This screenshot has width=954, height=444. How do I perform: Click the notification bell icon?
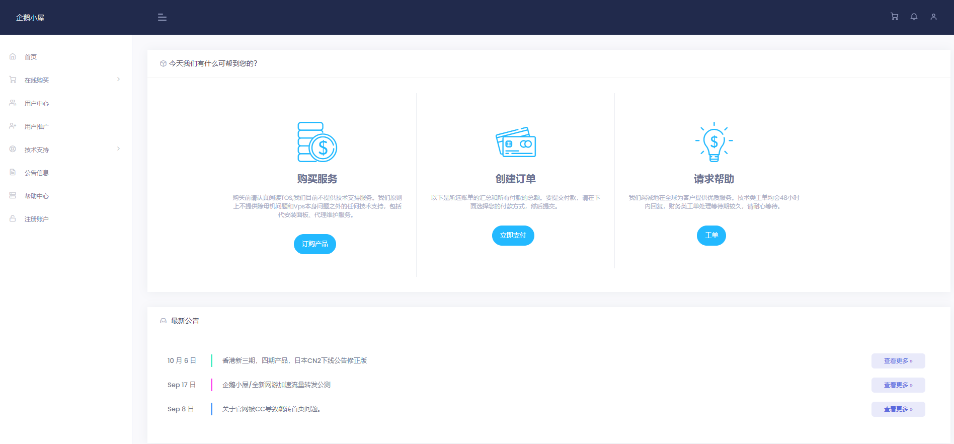914,17
